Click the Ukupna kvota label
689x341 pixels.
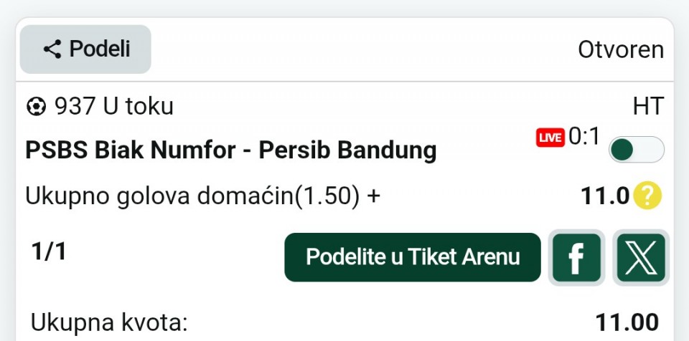click(x=109, y=322)
